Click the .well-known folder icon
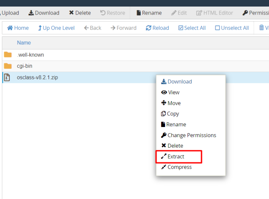Screen dimensions: 269x199 8,55
